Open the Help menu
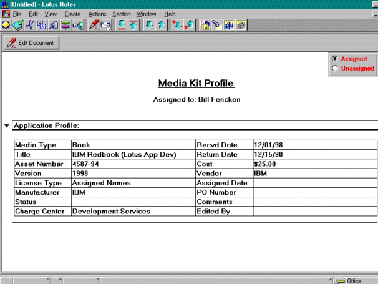This screenshot has height=284, width=378. coord(170,14)
